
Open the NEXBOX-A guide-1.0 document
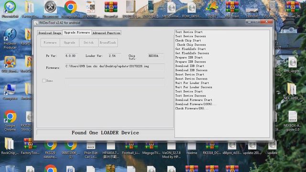point(292,121)
